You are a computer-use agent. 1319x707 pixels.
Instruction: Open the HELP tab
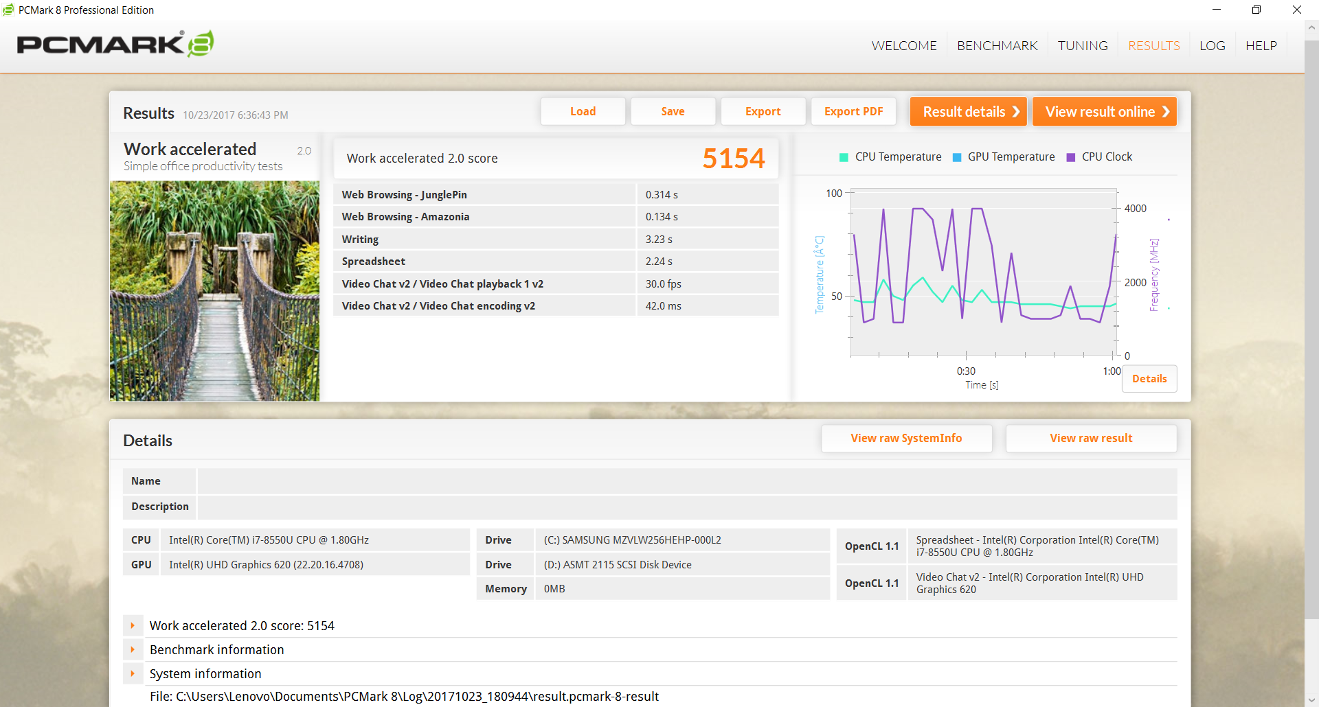point(1261,46)
